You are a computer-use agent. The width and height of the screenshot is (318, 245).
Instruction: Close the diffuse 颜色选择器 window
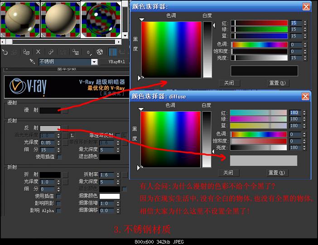point(305,96)
